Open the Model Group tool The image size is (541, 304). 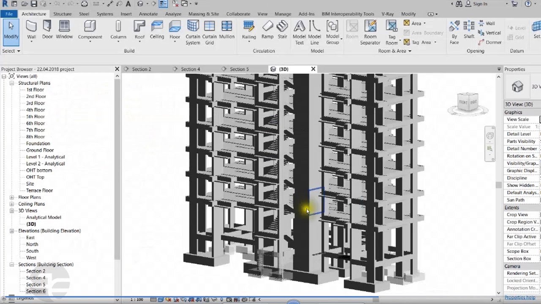click(333, 33)
